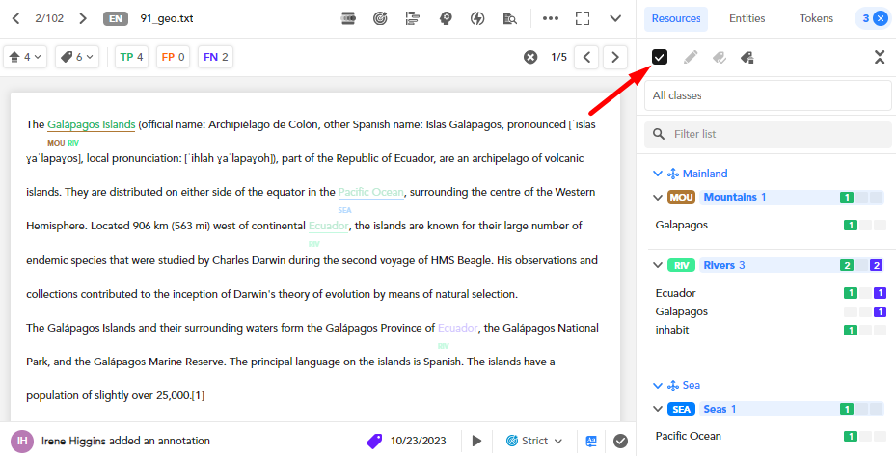Image resolution: width=896 pixels, height=456 pixels.
Task: Click the lightning bolt icon in top toolbar
Action: pyautogui.click(x=477, y=18)
